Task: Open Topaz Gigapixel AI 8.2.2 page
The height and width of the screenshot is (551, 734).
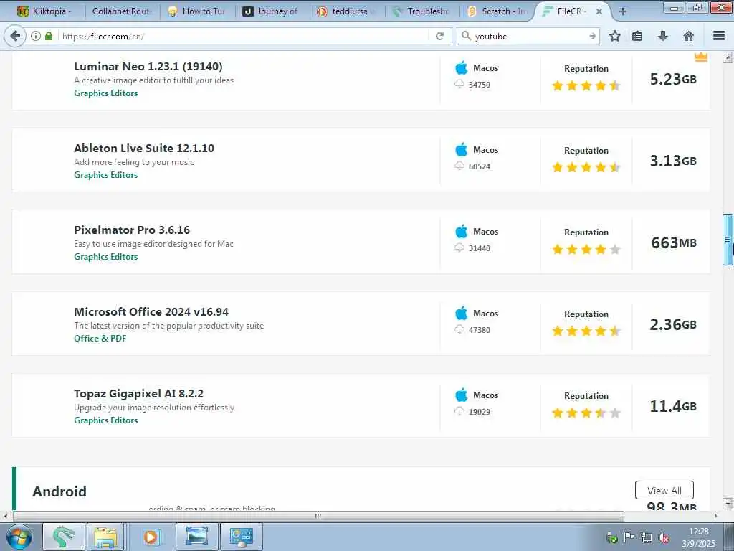Action: coord(138,394)
